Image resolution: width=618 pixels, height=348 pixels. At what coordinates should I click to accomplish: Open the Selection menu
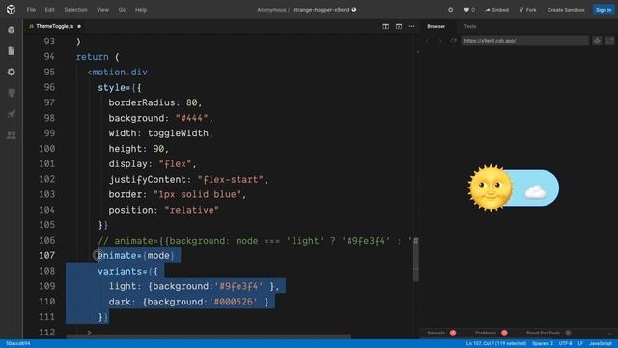pos(75,10)
